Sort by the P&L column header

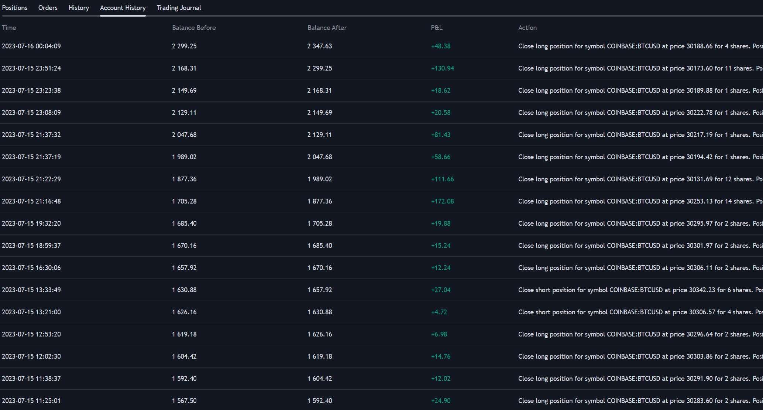437,28
